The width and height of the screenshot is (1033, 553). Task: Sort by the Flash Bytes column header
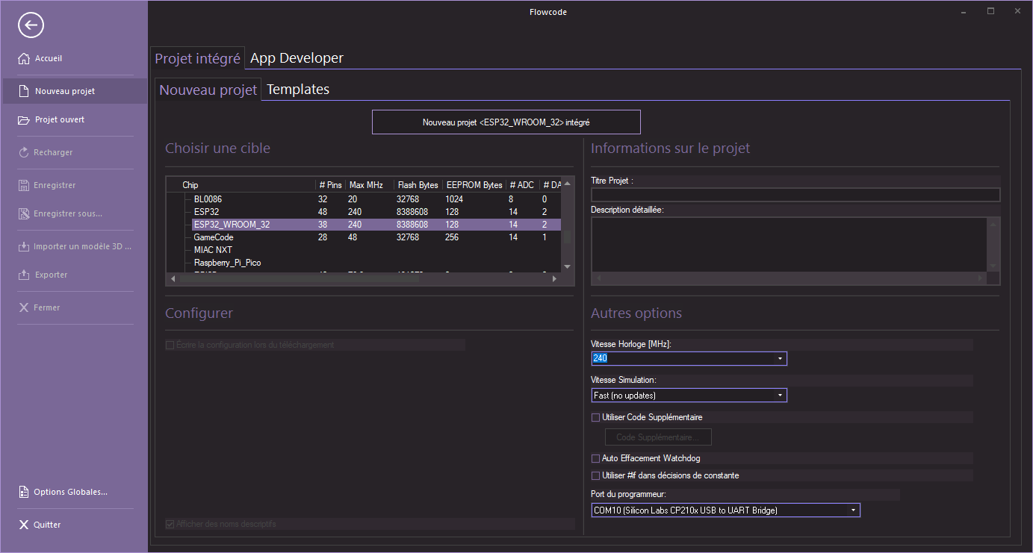(418, 185)
